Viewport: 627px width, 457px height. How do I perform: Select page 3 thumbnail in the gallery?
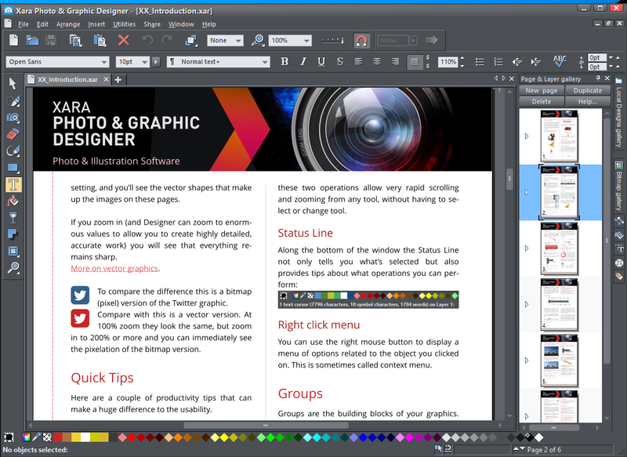560,249
